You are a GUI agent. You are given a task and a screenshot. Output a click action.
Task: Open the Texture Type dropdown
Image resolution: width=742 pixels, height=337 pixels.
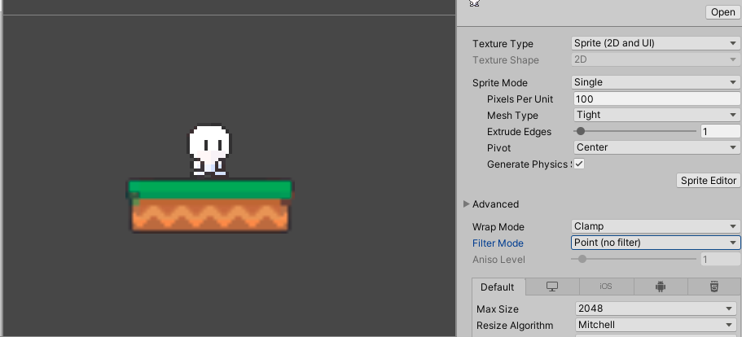(656, 43)
